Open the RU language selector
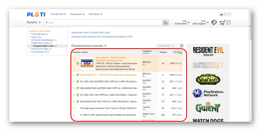This screenshot has height=131, width=261. (225, 14)
